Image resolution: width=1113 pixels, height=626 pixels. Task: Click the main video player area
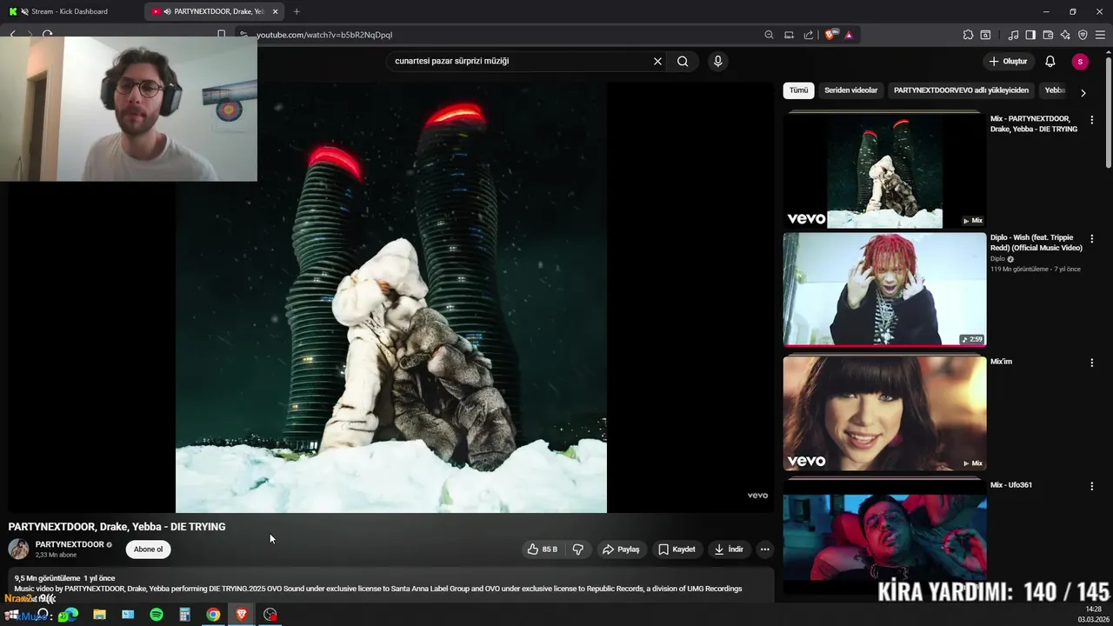390,297
